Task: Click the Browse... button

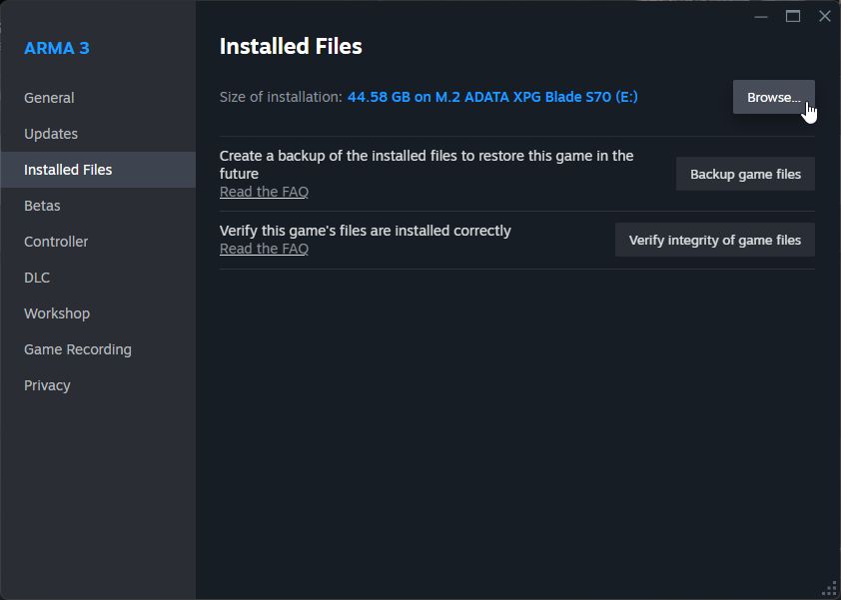Action: [773, 97]
